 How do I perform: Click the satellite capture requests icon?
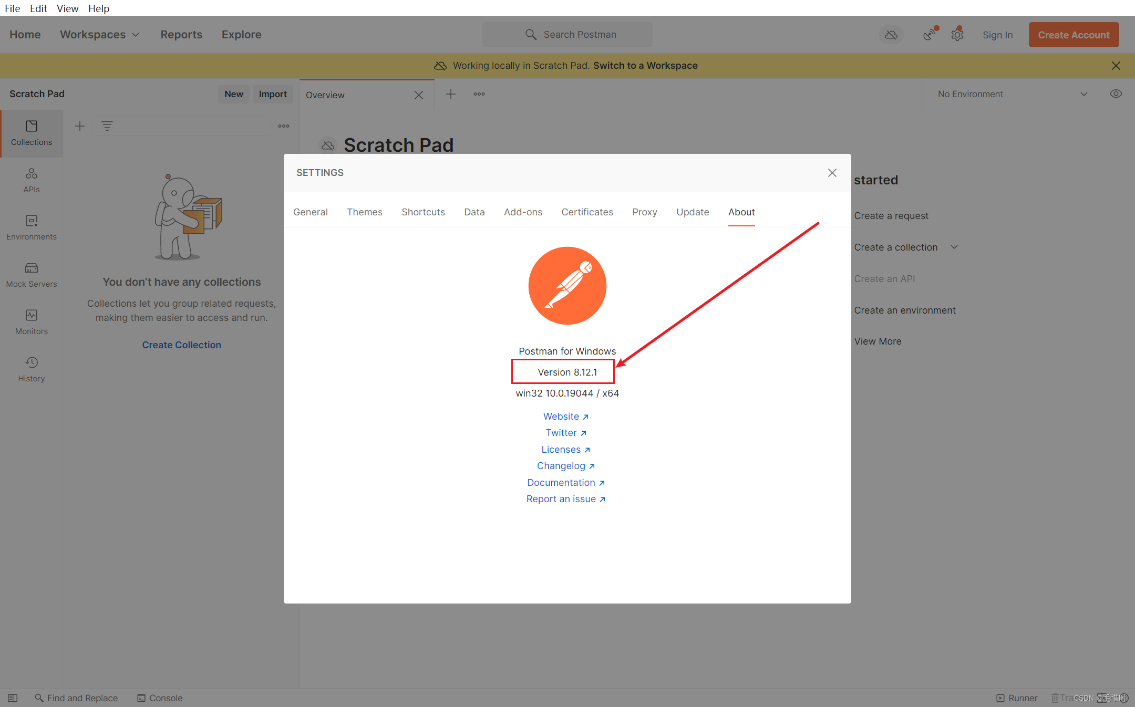tap(930, 35)
